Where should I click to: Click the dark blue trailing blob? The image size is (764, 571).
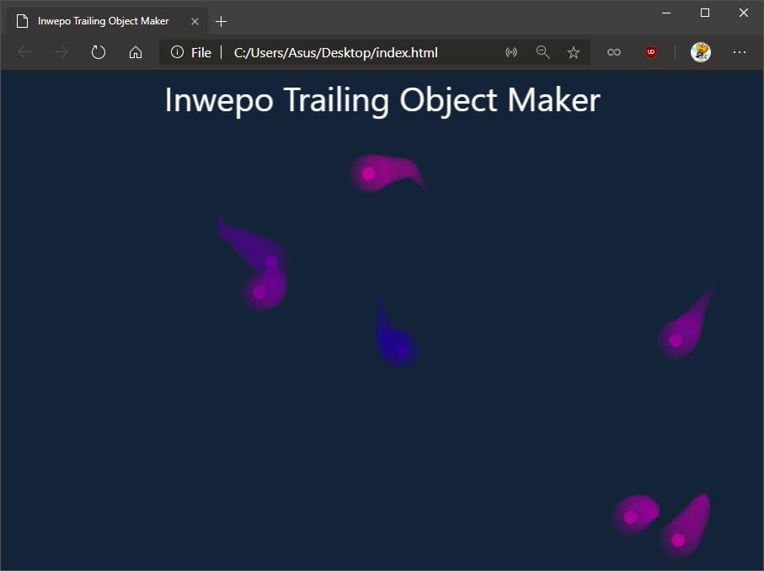point(396,344)
